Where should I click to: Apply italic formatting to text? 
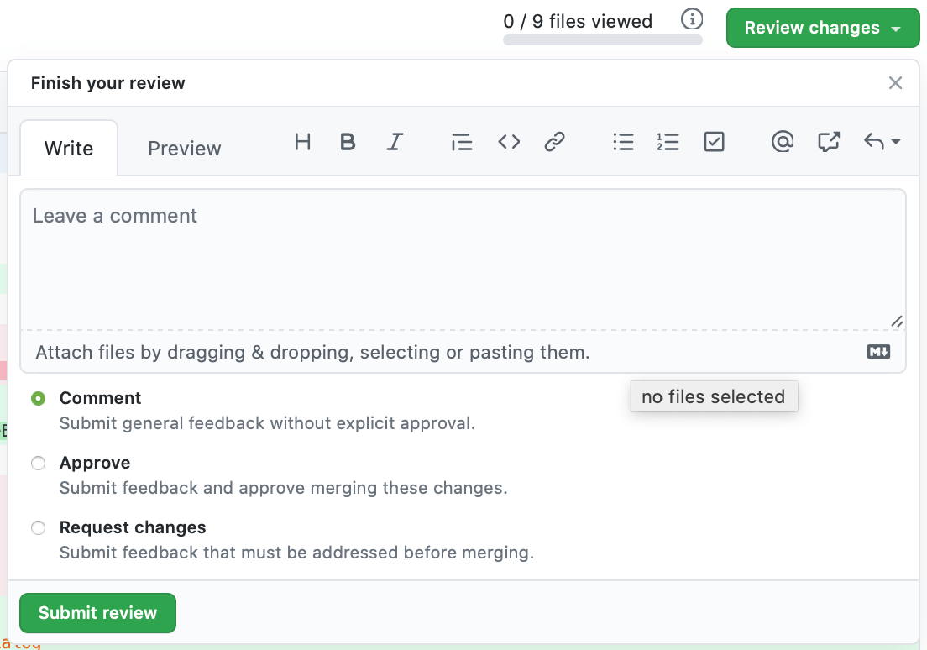tap(395, 142)
